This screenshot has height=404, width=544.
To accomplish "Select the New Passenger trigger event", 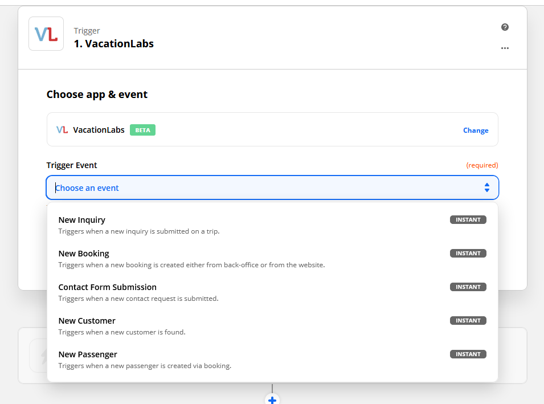I will coord(272,360).
